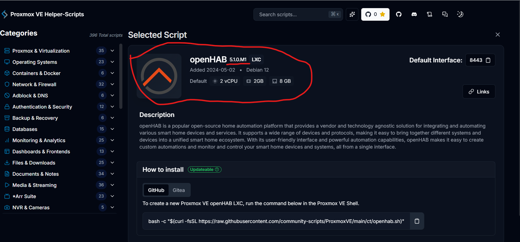Switch to the Gitea install tab
Viewport: 520px width, 242px height.
click(x=179, y=190)
